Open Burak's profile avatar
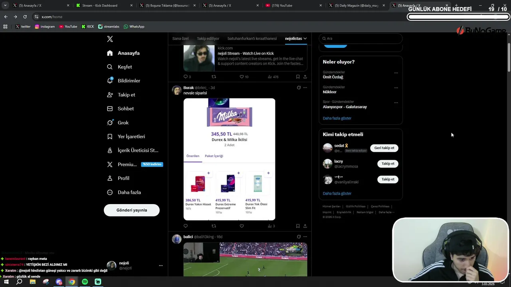 click(x=176, y=90)
